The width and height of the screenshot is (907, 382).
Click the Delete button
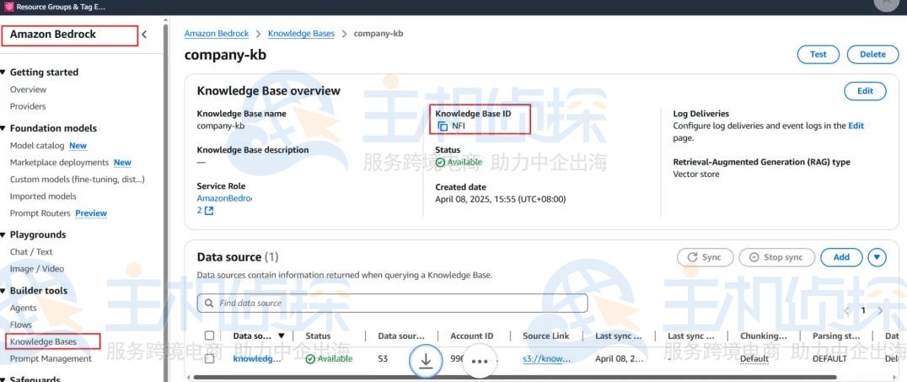click(873, 55)
